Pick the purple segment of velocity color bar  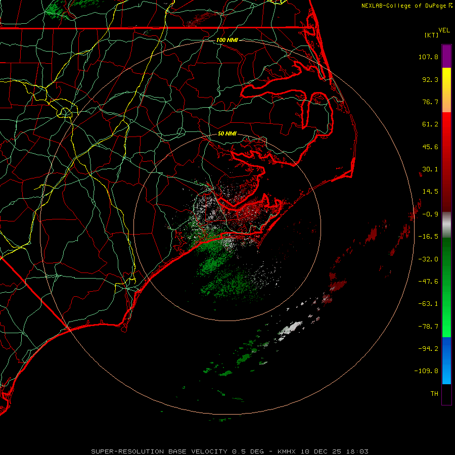tap(446, 56)
